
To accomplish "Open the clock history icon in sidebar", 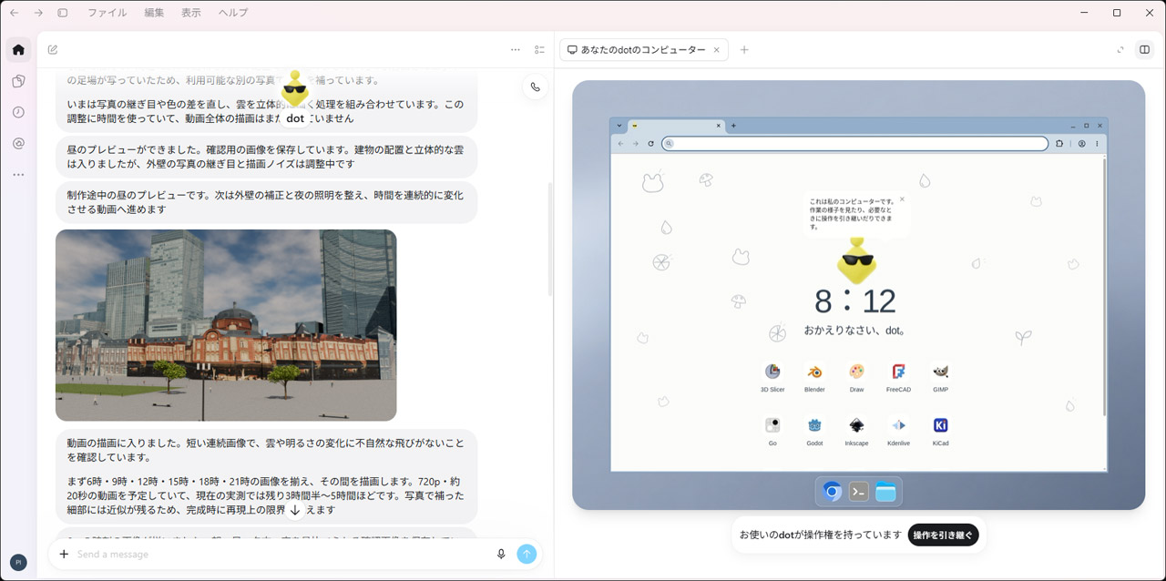I will click(x=18, y=112).
